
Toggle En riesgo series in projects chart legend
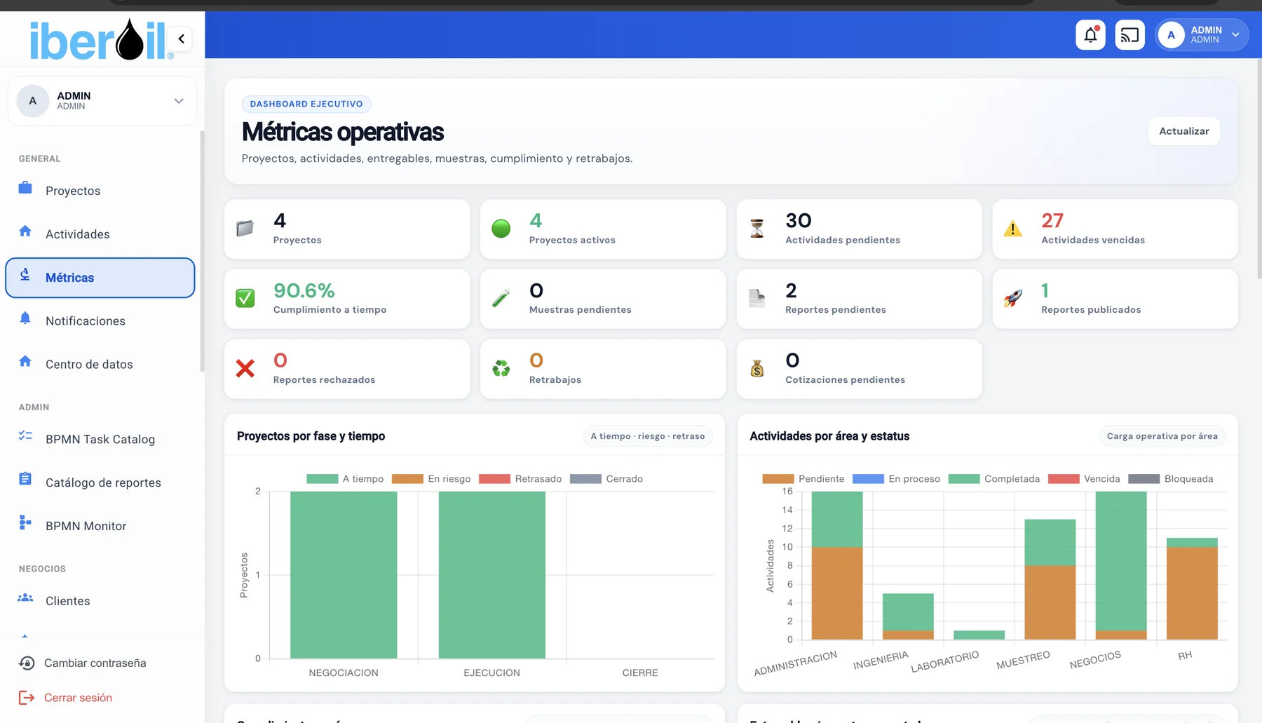pos(431,479)
